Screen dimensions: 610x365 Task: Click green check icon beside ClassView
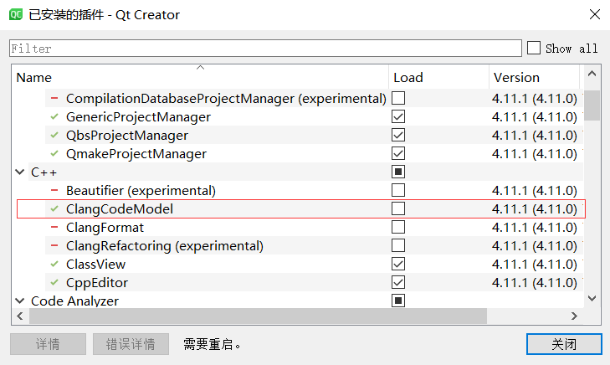(54, 265)
